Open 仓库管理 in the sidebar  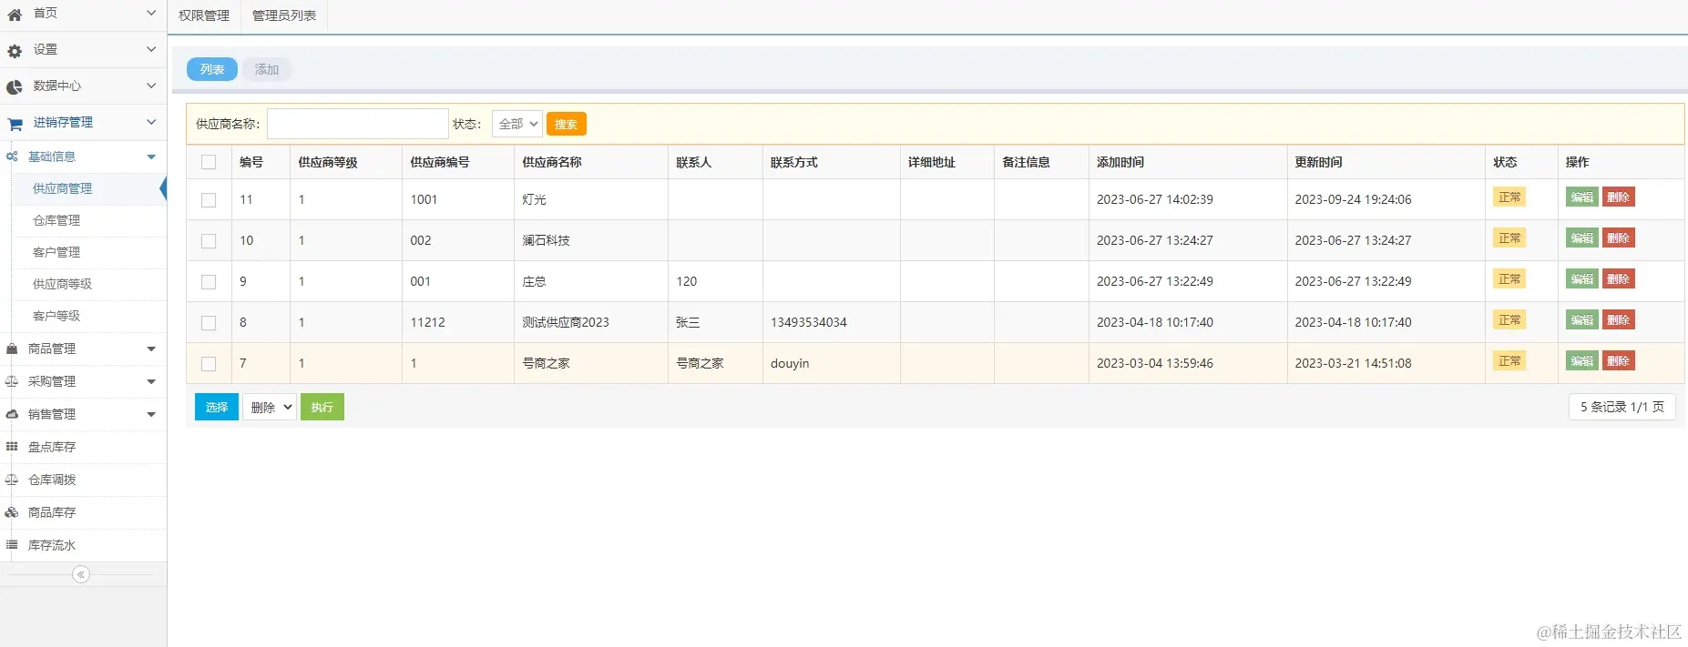click(56, 220)
